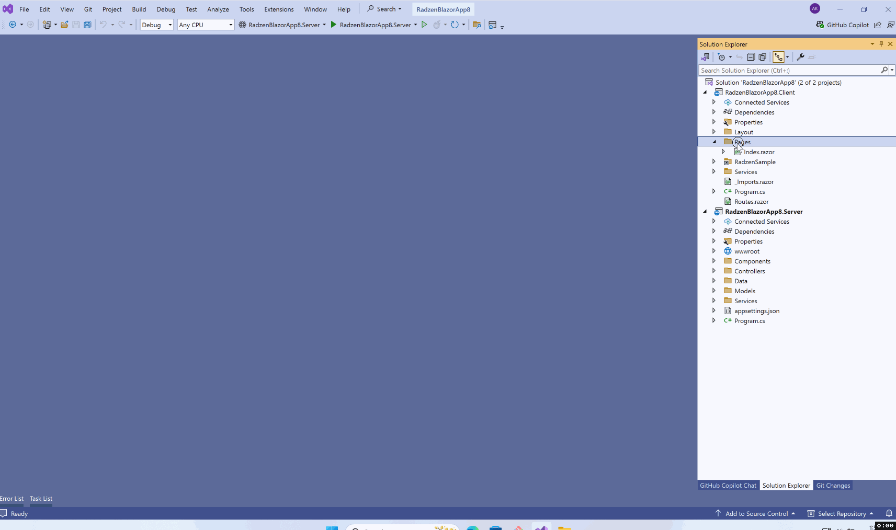Click the Redo arrow icon
The image size is (896, 530).
121,25
